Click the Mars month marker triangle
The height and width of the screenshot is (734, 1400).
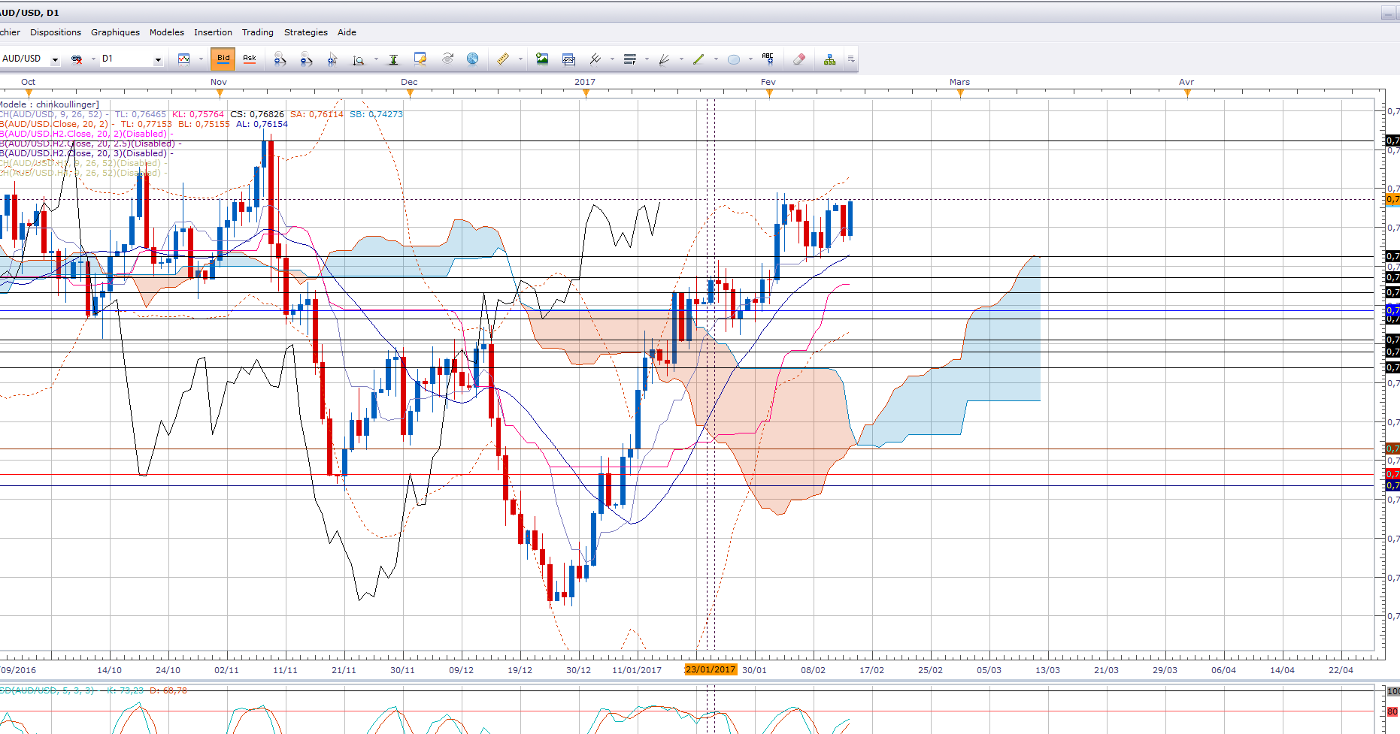[960, 93]
